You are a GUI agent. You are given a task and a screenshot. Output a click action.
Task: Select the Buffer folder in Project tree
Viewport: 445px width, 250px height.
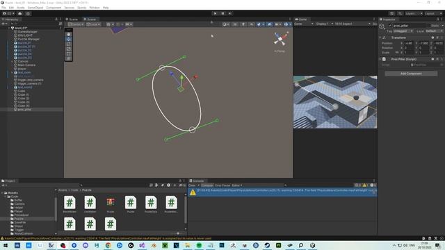click(x=18, y=200)
